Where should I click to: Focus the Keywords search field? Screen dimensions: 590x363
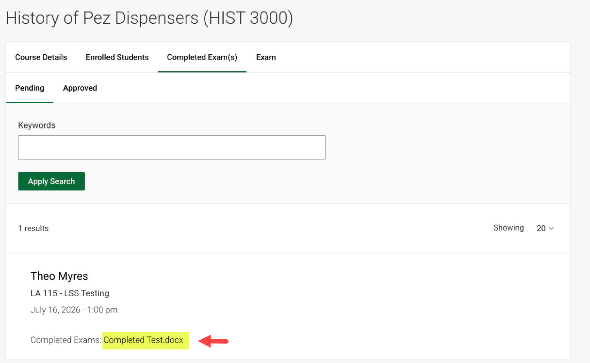pyautogui.click(x=172, y=147)
